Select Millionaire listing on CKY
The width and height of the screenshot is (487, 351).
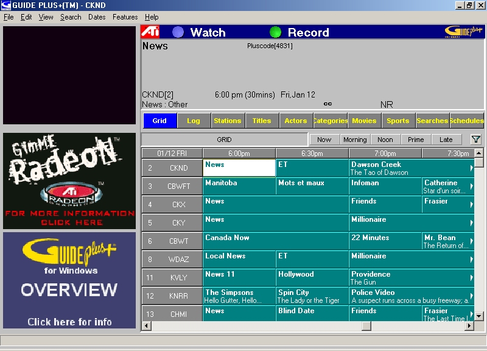click(412, 223)
